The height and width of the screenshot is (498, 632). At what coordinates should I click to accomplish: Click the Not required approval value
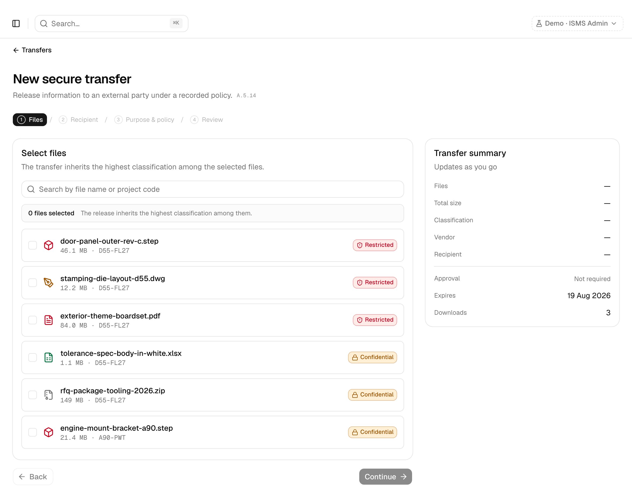tap(592, 279)
